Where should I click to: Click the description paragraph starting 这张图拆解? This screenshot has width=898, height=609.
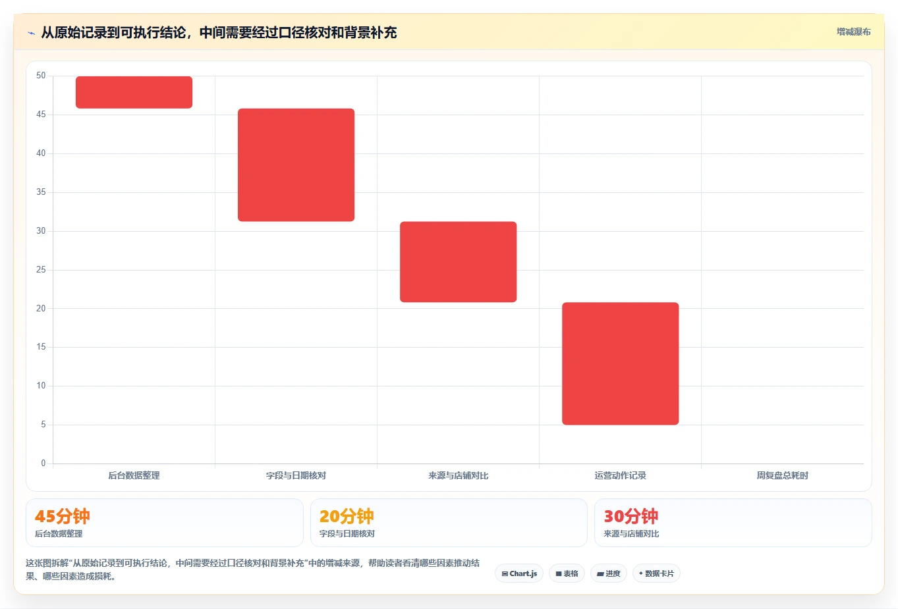click(253, 569)
